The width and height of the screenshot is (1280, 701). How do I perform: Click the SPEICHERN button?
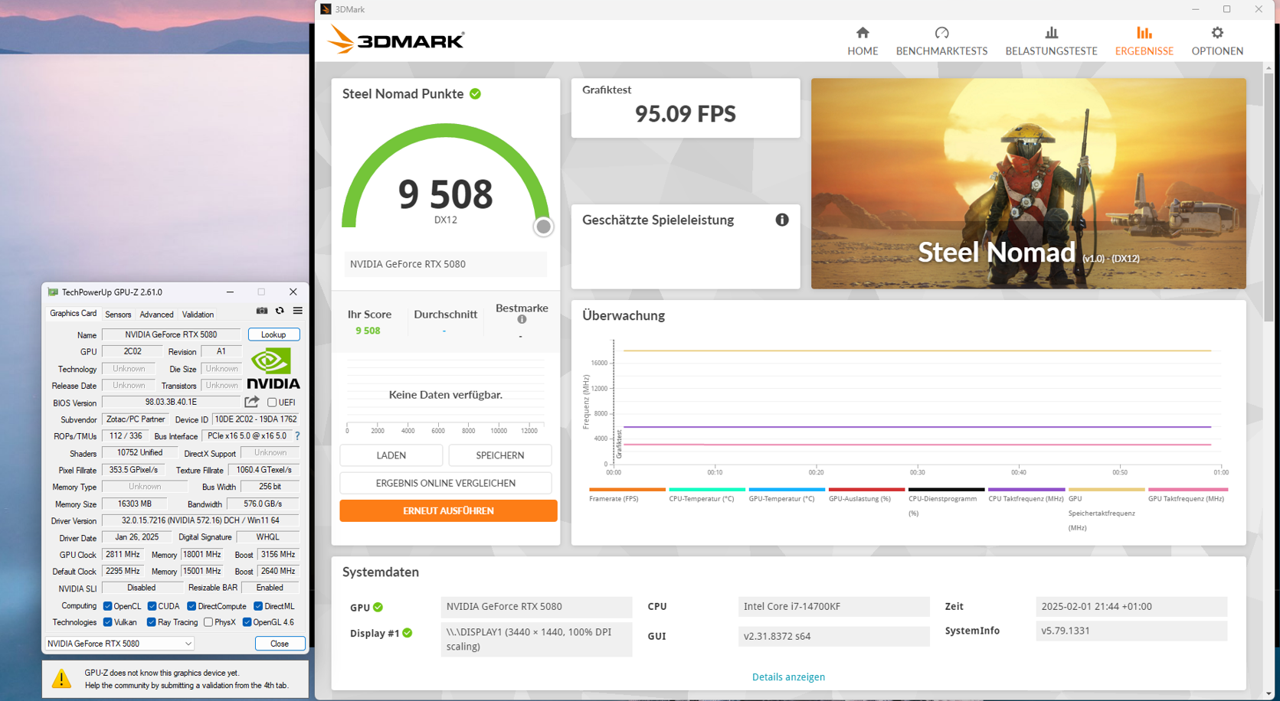(500, 455)
